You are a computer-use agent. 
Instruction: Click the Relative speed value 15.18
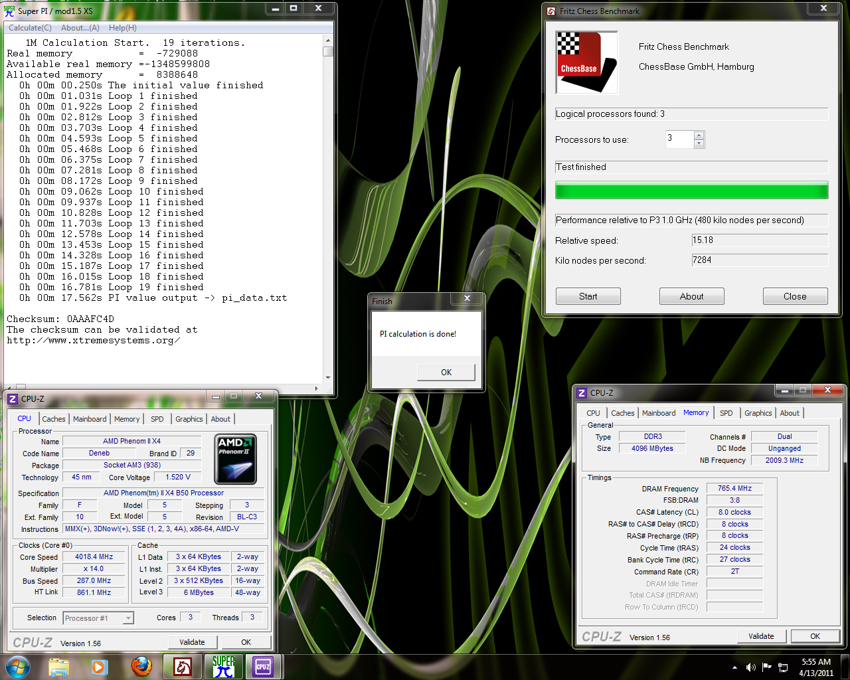[x=760, y=240]
